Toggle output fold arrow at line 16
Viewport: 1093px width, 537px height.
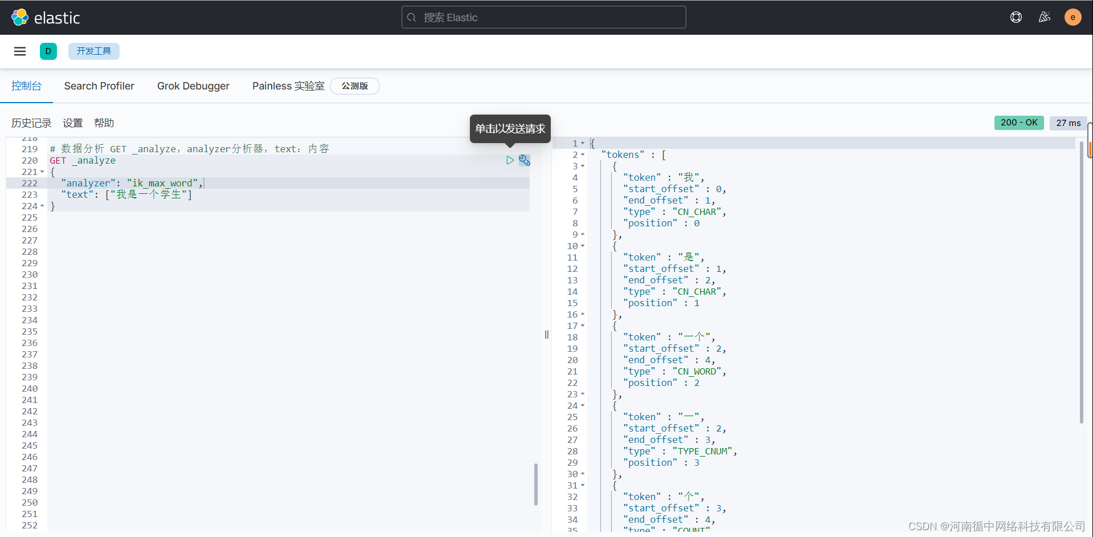pyautogui.click(x=583, y=314)
